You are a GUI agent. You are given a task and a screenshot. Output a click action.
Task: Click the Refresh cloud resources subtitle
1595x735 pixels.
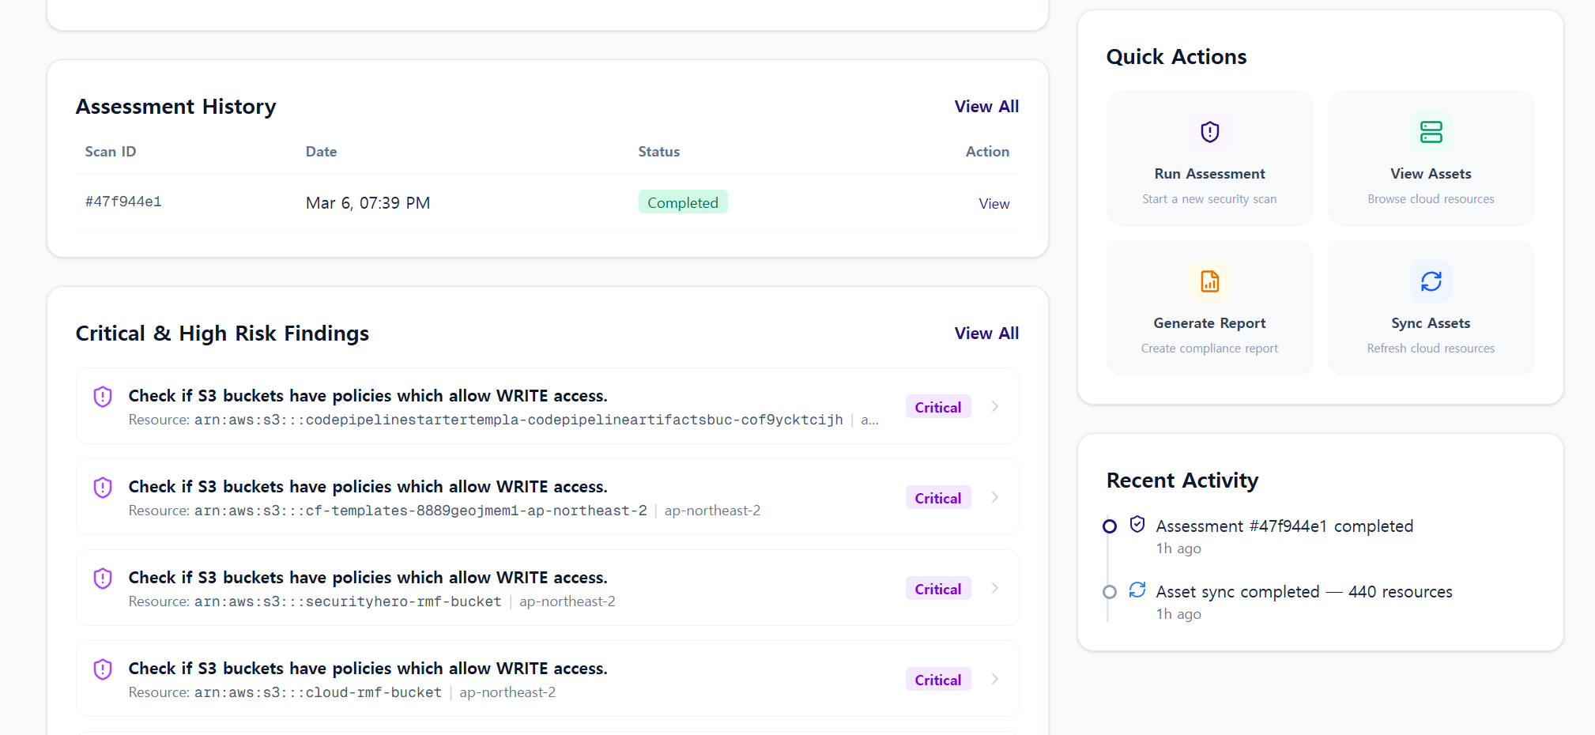click(x=1431, y=349)
